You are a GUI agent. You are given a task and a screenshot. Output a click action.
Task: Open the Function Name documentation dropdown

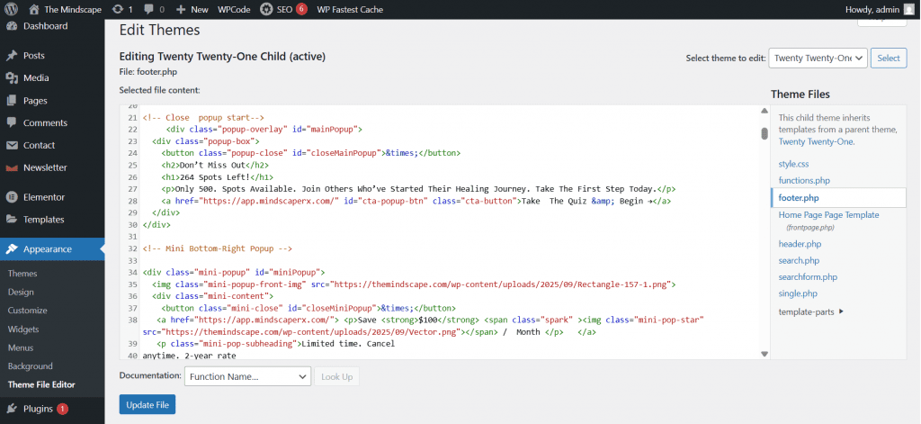pos(246,376)
